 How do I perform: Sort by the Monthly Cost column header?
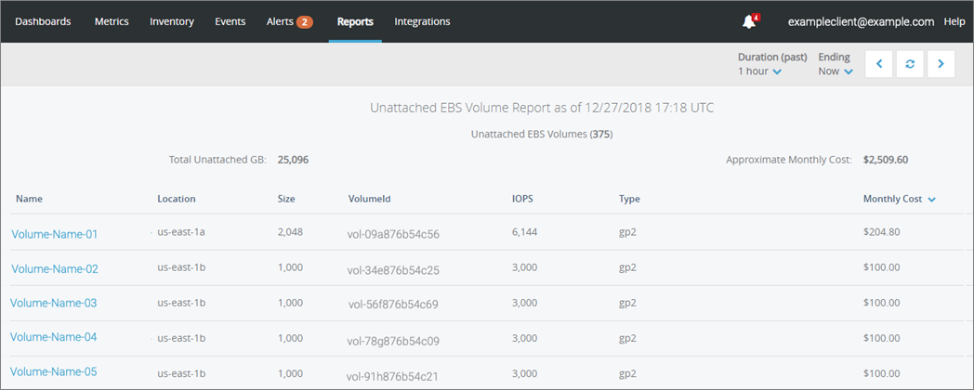pos(892,200)
